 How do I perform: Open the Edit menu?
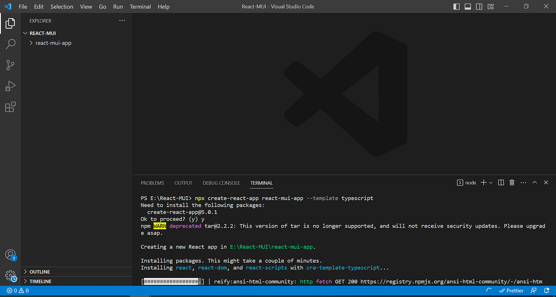click(x=38, y=6)
